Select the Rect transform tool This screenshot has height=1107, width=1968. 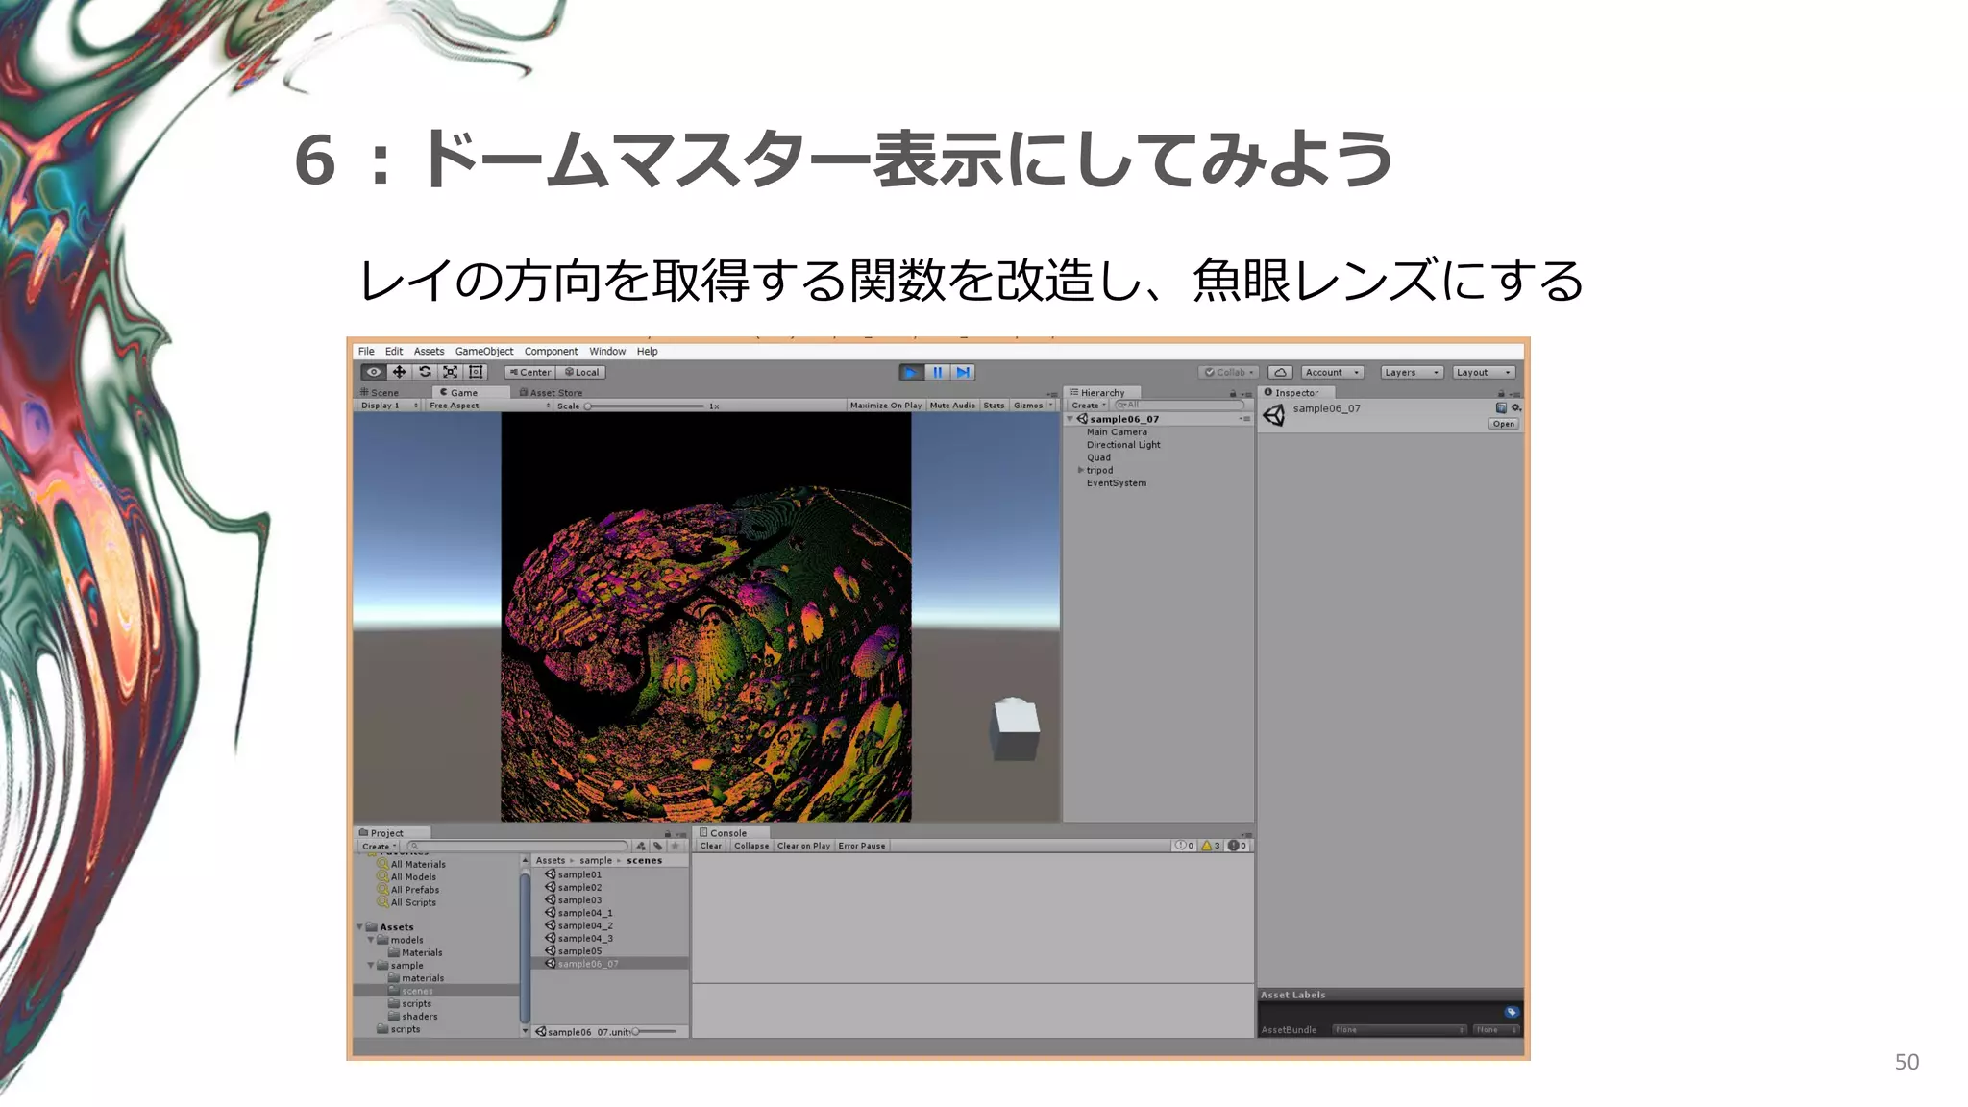[476, 372]
